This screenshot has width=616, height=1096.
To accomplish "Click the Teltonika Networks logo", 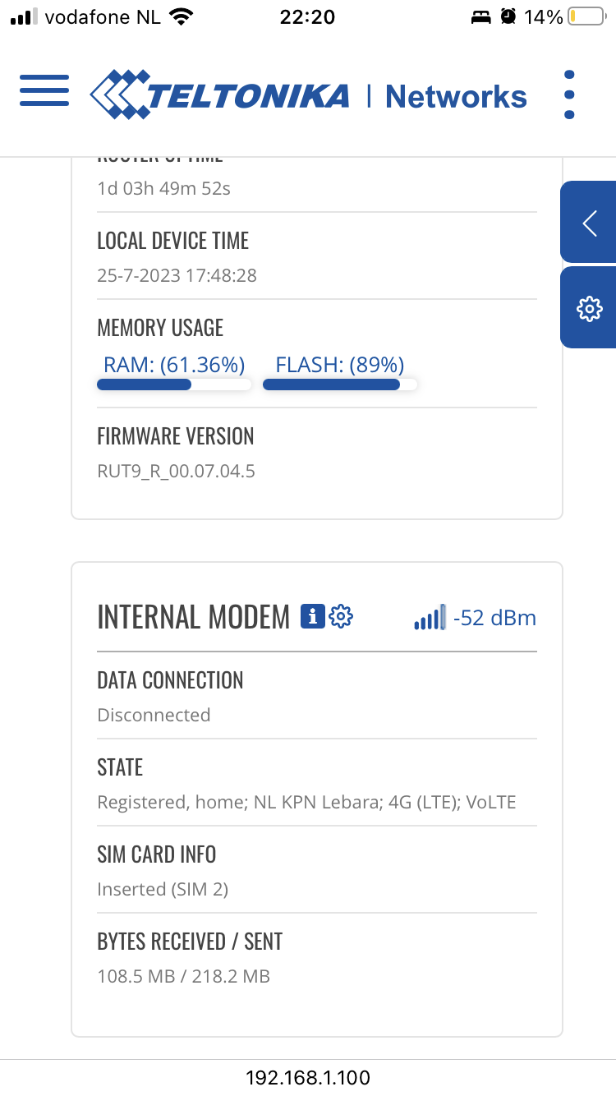I will pos(309,94).
